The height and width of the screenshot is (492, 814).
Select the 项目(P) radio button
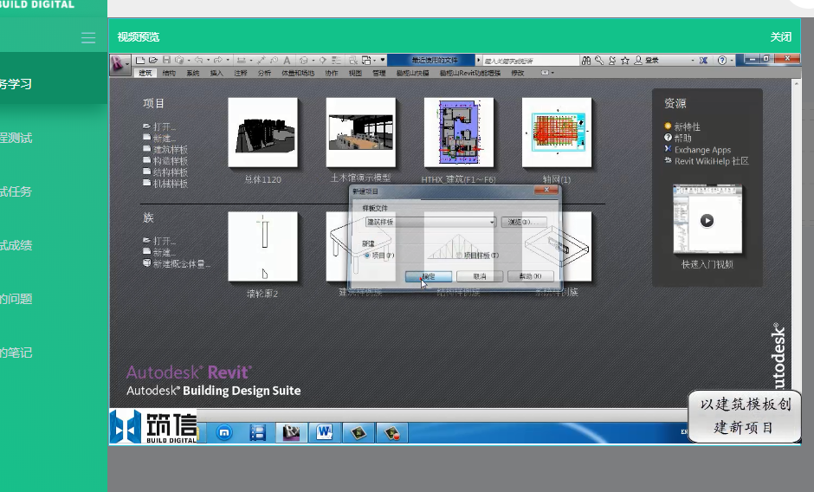pyautogui.click(x=367, y=256)
